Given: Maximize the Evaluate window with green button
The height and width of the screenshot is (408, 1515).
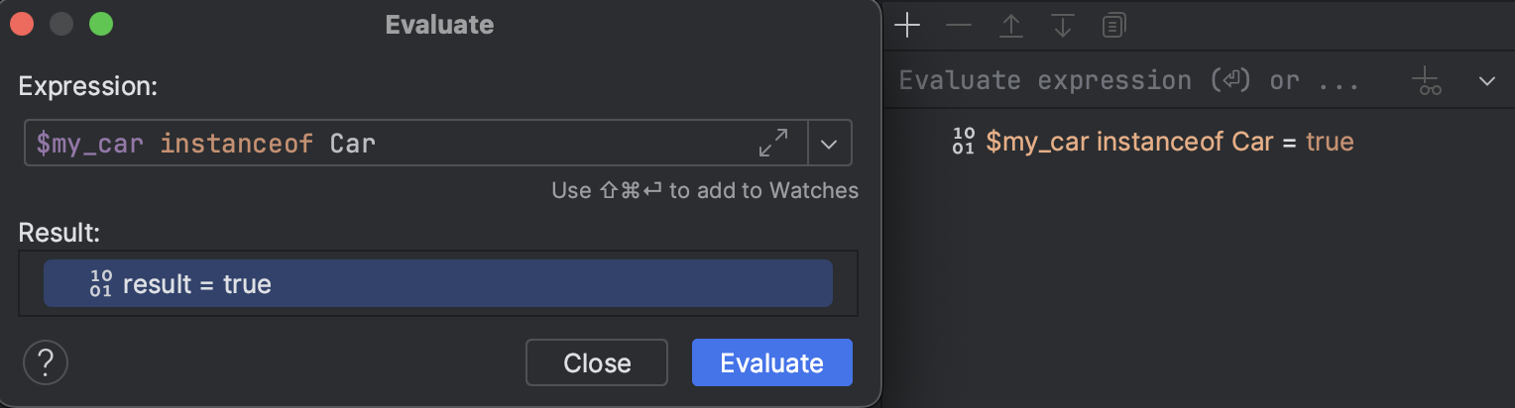Looking at the screenshot, I should [x=101, y=24].
